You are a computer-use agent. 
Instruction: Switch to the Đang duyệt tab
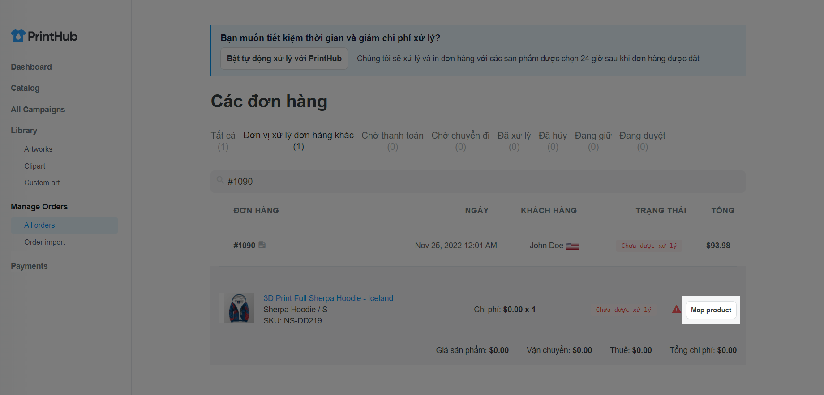point(643,141)
